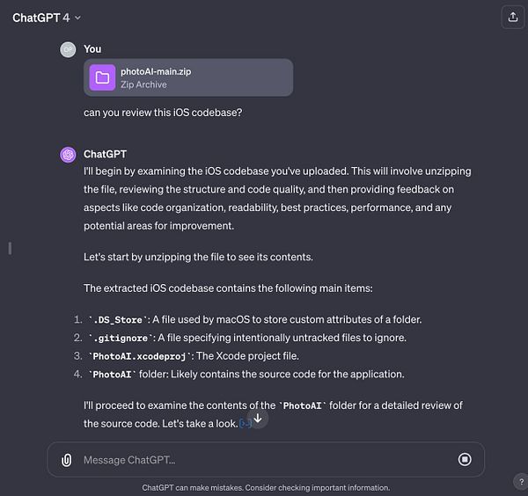
Task: Click the scroll-to-bottom arrow button
Action: [x=258, y=419]
